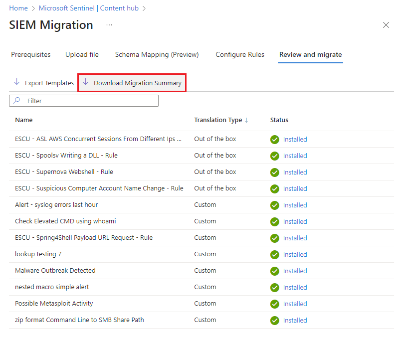Screen dimensions: 401x342
Task: Click the green check for Malware Outbreak Detected
Action: [275, 271]
